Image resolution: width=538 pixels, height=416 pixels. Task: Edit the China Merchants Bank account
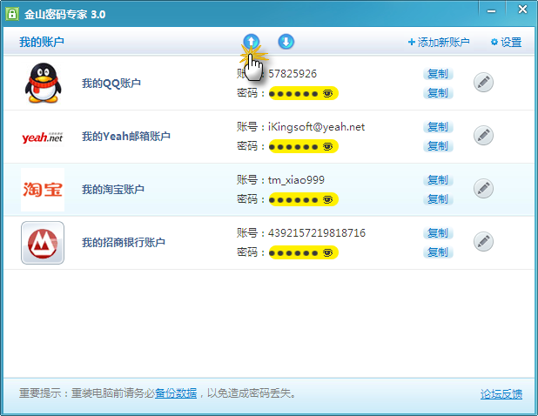click(483, 242)
